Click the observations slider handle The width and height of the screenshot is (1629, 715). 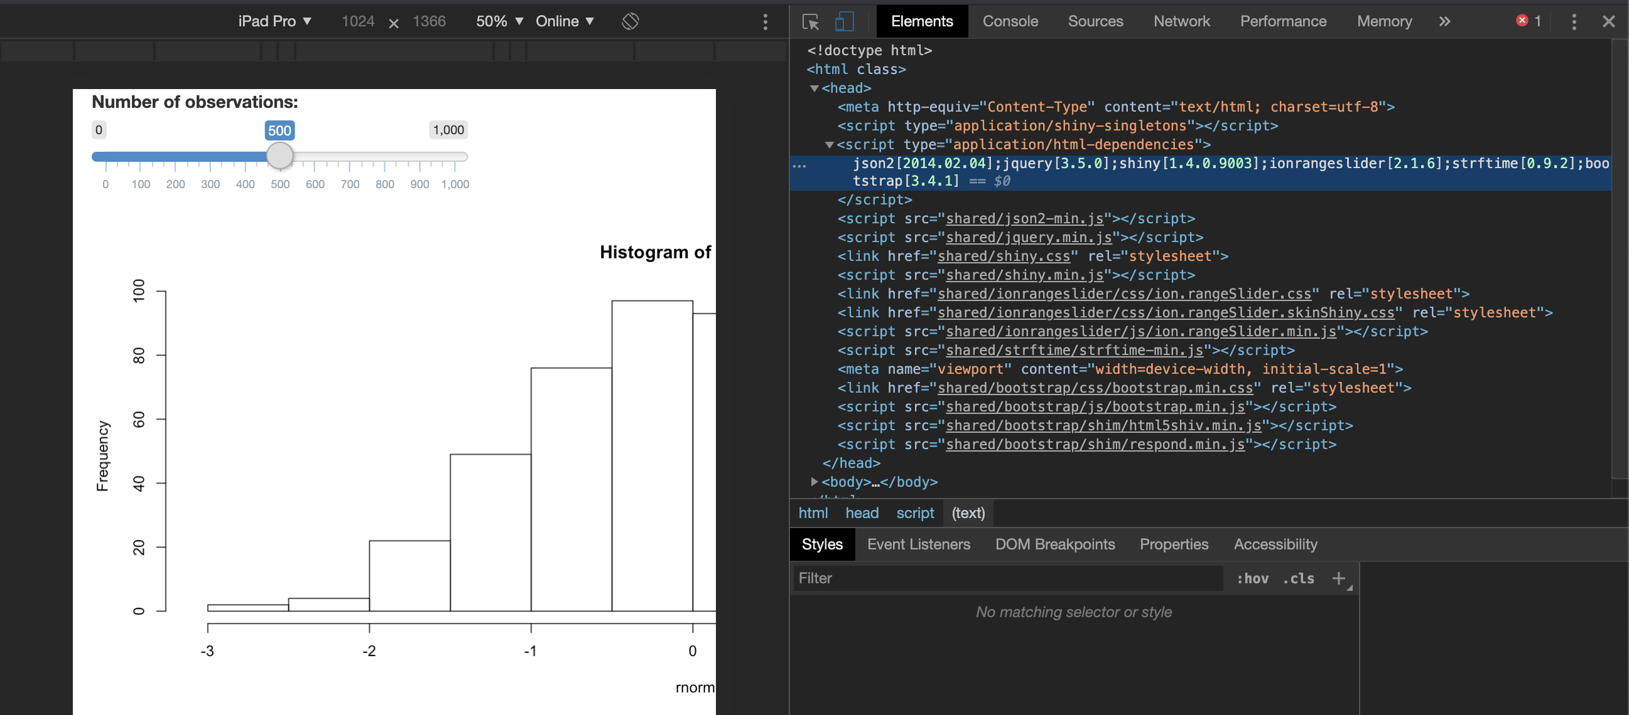click(279, 156)
